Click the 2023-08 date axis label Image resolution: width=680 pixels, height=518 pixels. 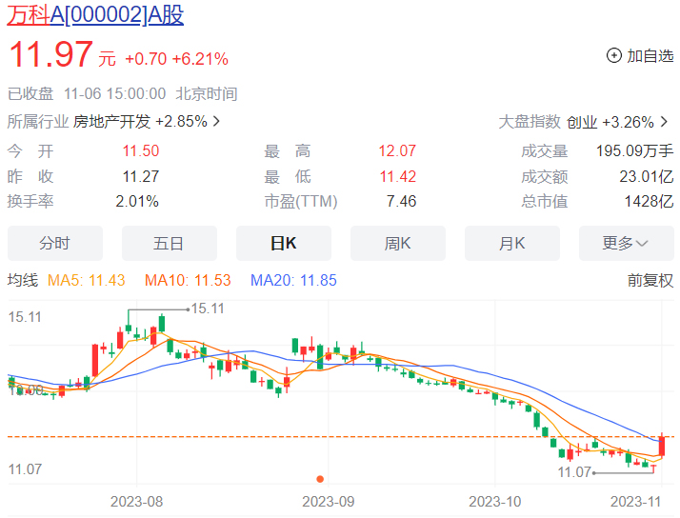[x=136, y=502]
